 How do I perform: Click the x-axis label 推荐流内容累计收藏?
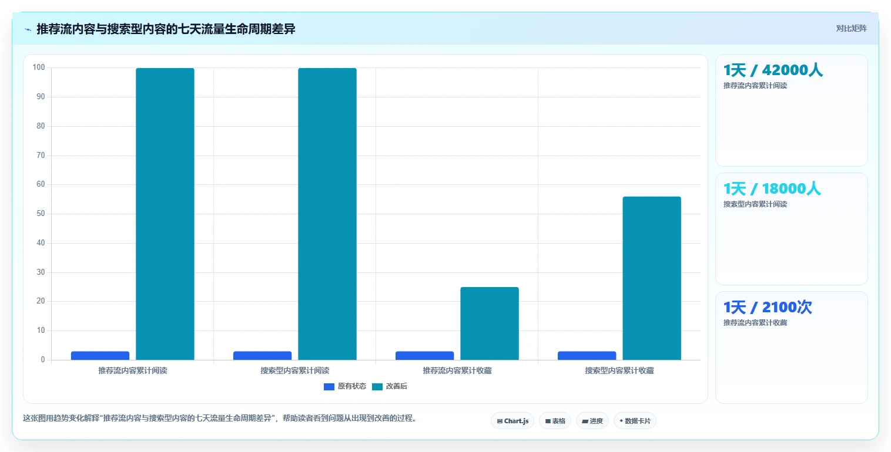pos(457,370)
